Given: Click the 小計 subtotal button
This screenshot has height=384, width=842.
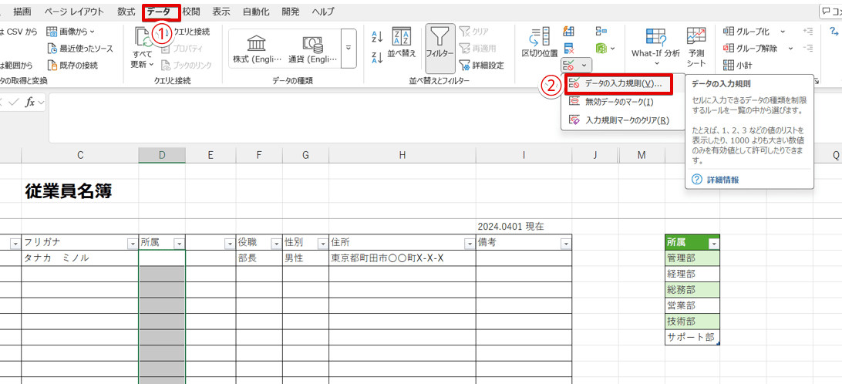Looking at the screenshot, I should point(737,66).
